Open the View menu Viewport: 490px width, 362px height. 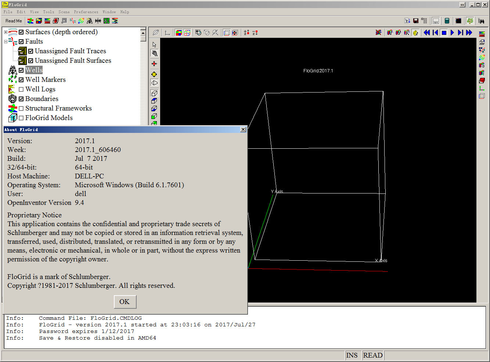pyautogui.click(x=34, y=12)
